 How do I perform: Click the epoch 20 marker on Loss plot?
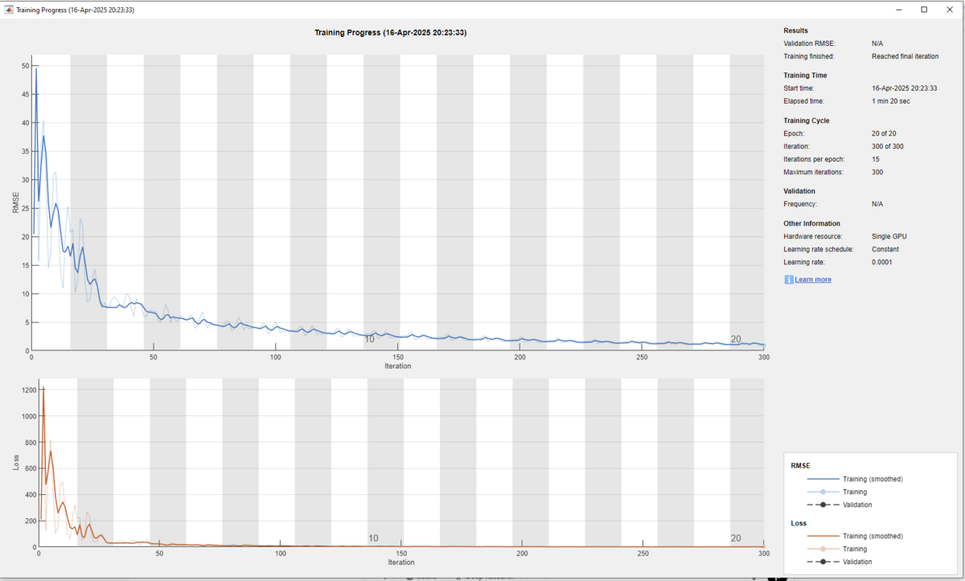(736, 538)
